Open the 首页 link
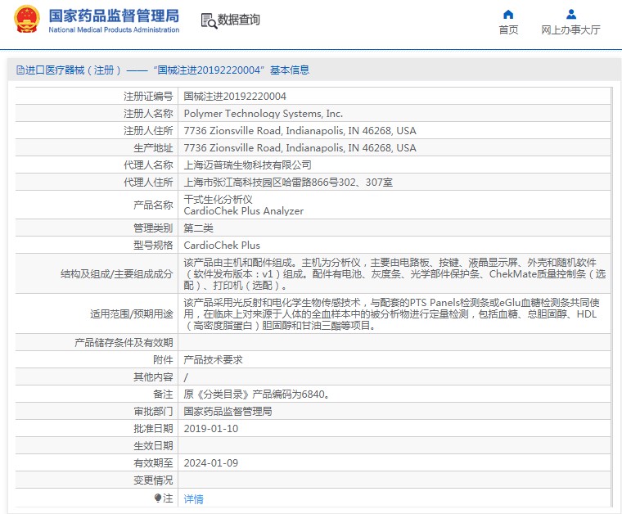 [508, 29]
